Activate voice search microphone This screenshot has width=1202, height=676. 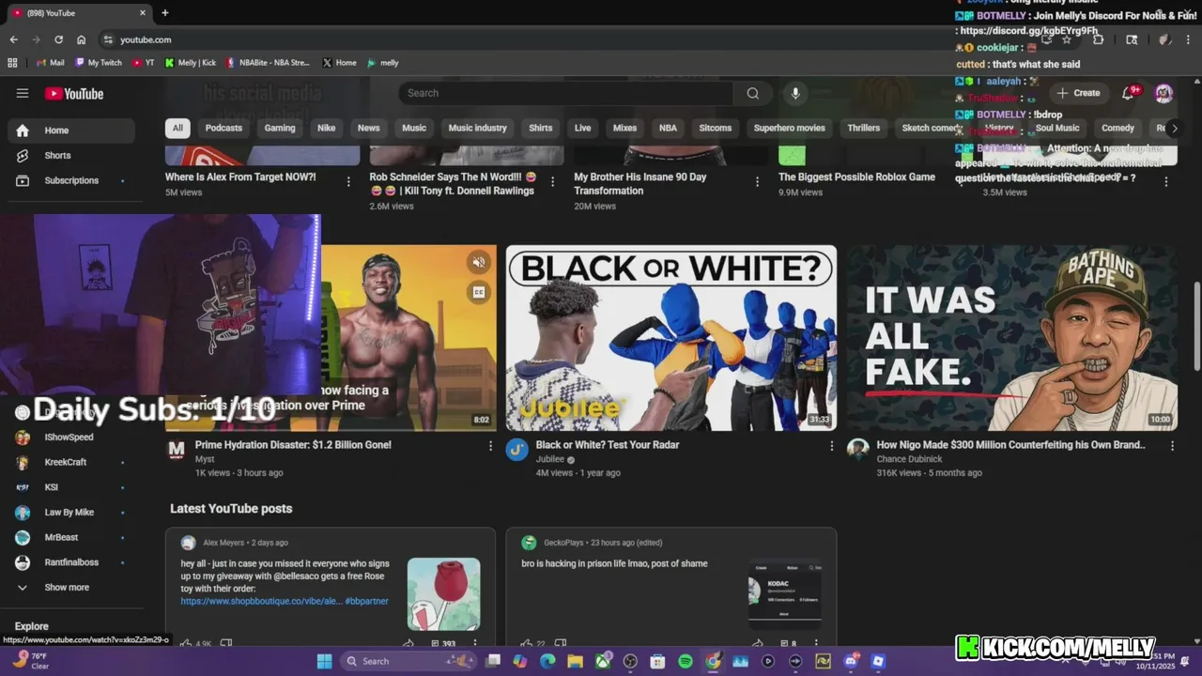[x=795, y=93]
